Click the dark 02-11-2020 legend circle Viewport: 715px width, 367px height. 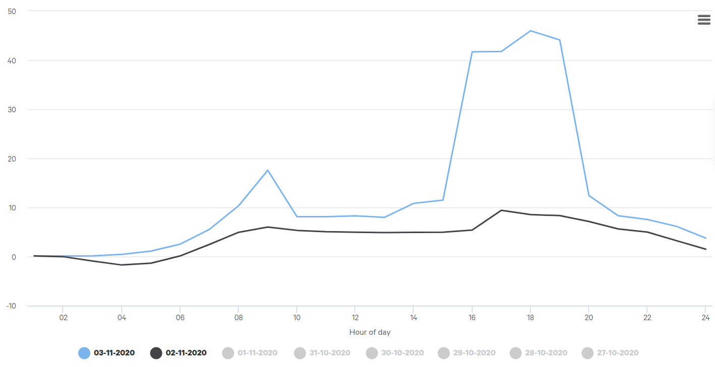coord(156,353)
